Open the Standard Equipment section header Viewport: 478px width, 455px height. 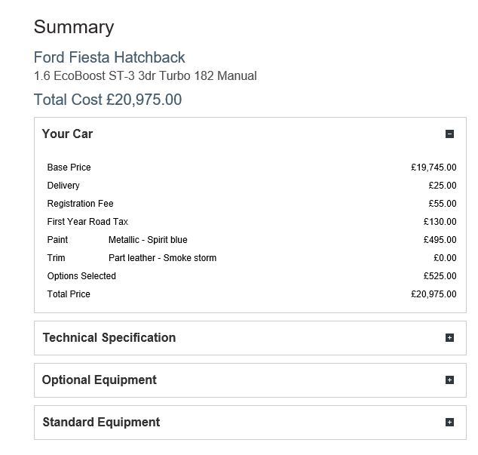[x=101, y=423]
